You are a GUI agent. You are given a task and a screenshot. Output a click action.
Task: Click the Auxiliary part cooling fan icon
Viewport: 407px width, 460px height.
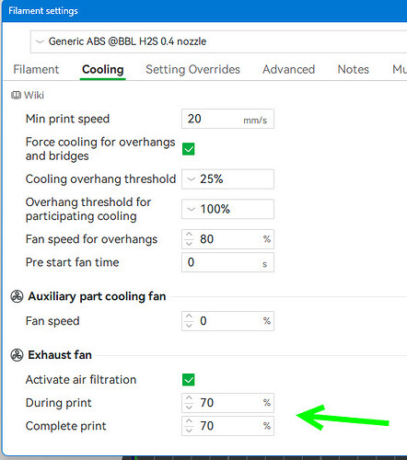(x=17, y=296)
